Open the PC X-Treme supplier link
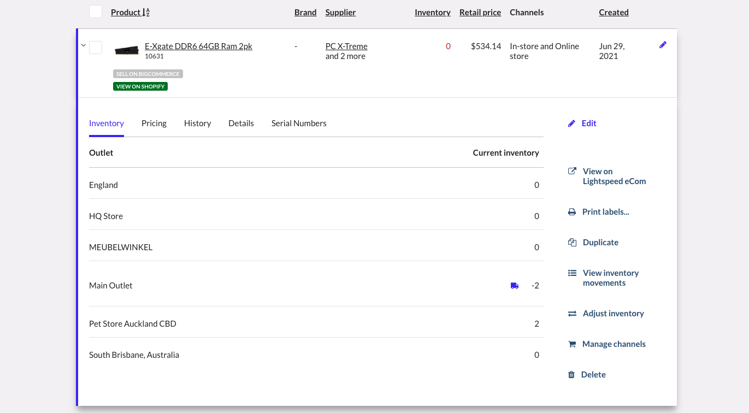The image size is (749, 413). pyautogui.click(x=346, y=46)
